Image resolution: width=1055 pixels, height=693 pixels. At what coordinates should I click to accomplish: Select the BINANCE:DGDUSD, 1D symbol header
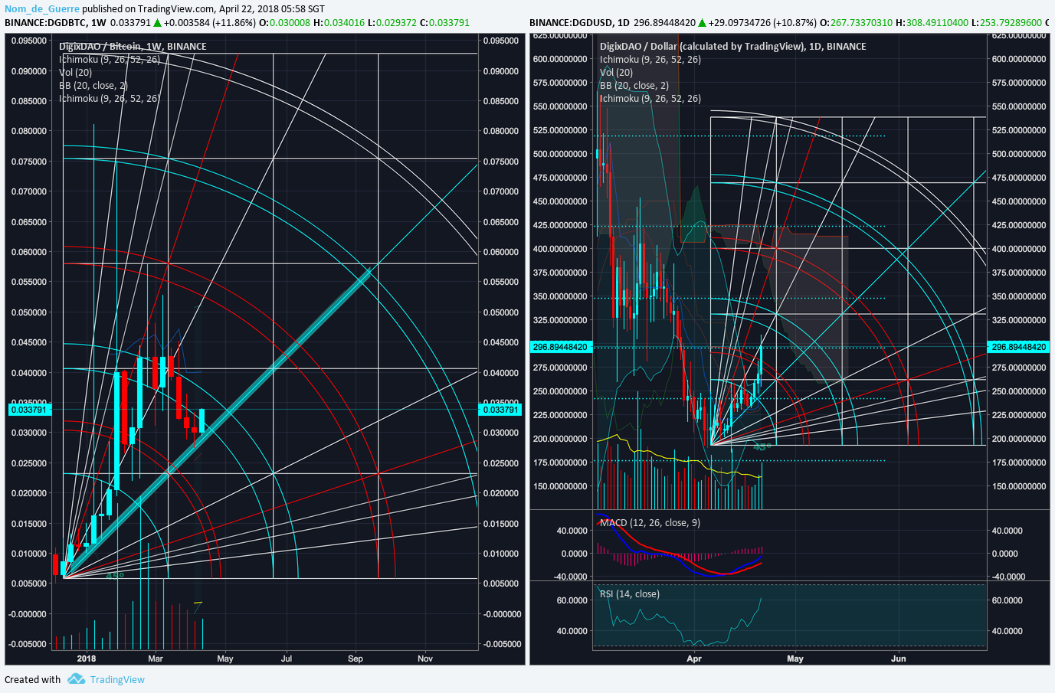tap(579, 22)
